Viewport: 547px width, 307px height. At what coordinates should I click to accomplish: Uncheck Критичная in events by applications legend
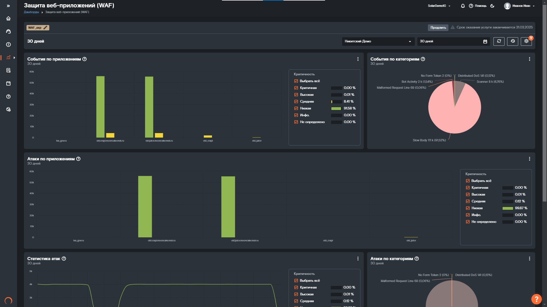pos(296,88)
